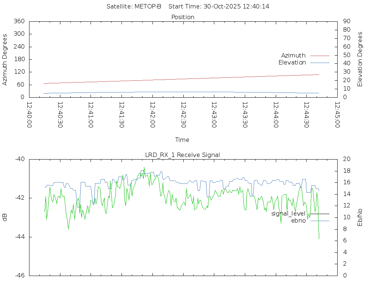Click the Time x-axis label

pyautogui.click(x=182, y=140)
